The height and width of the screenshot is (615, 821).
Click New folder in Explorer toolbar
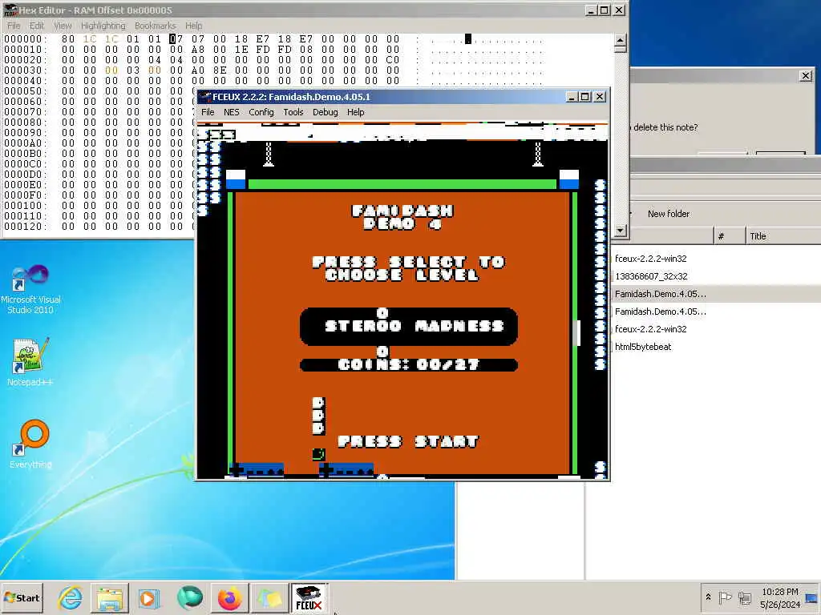668,213
